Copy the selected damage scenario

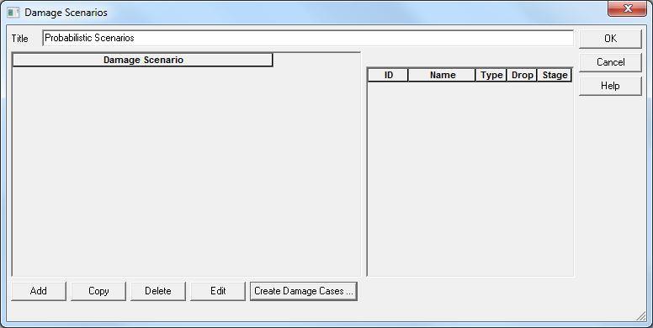tap(98, 291)
